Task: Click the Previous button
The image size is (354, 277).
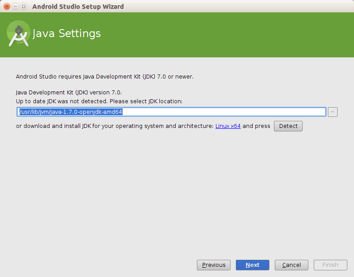Action: (213, 265)
